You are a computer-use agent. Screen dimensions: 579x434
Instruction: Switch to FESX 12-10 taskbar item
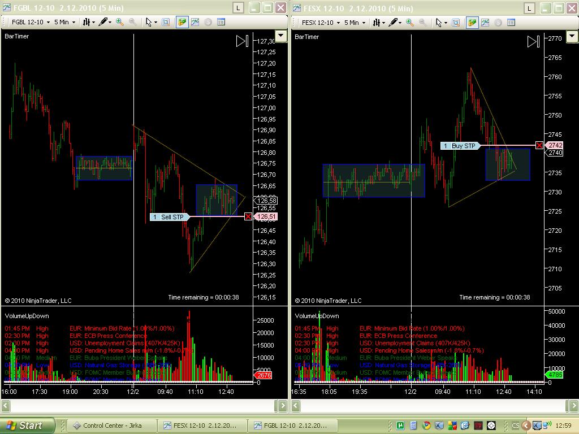click(x=202, y=426)
